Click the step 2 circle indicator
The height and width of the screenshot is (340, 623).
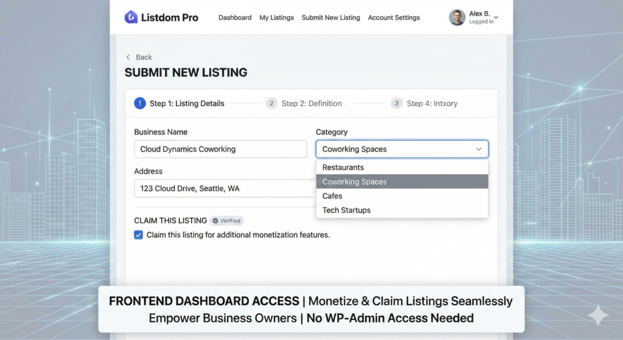[271, 103]
